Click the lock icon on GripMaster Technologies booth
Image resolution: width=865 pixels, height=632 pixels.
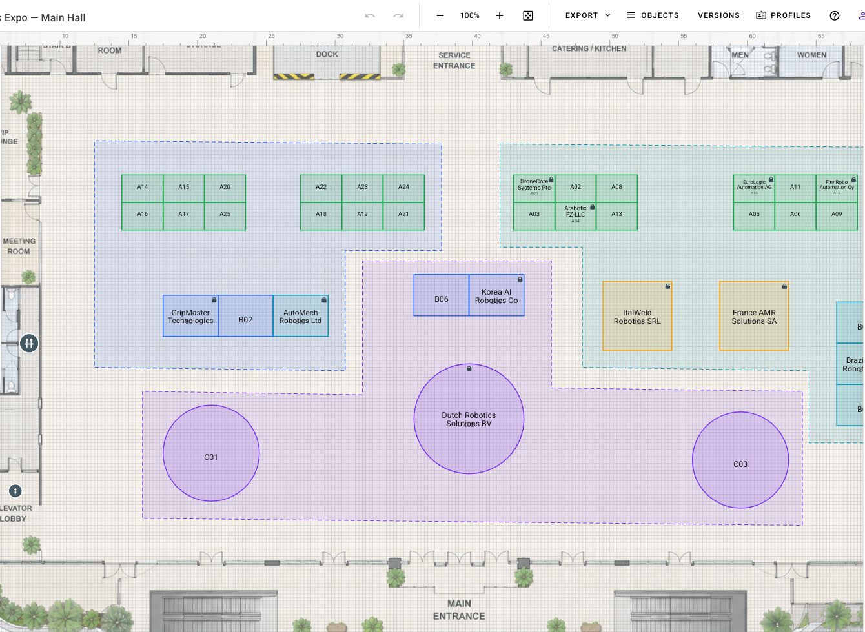click(x=214, y=300)
